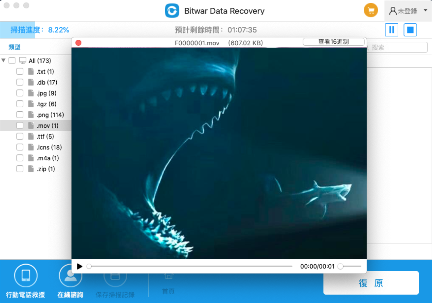Click the 掃描進度 8.22% progress text
The image size is (432, 303).
point(40,30)
